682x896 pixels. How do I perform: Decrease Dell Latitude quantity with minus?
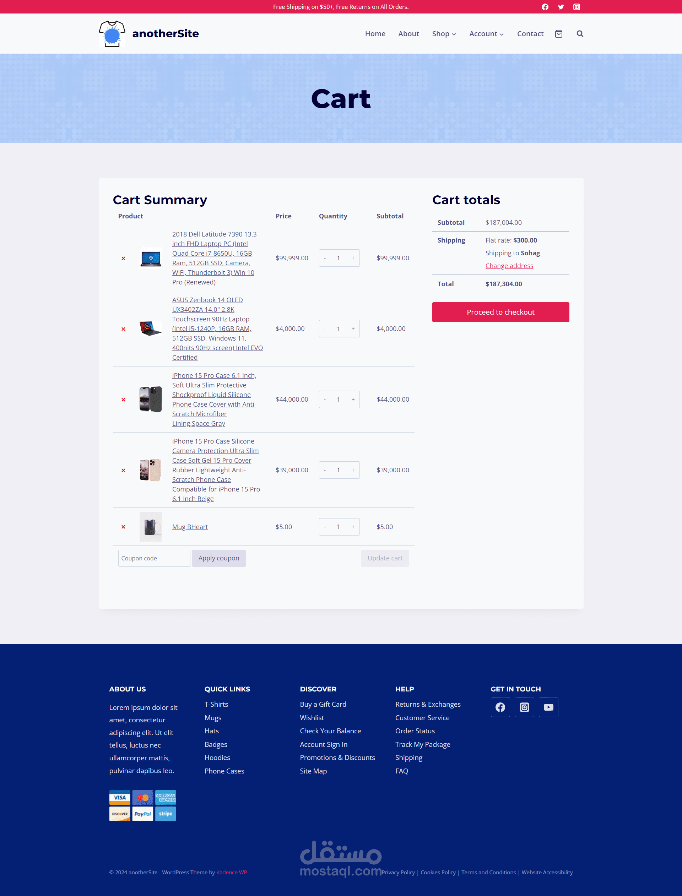coord(325,258)
